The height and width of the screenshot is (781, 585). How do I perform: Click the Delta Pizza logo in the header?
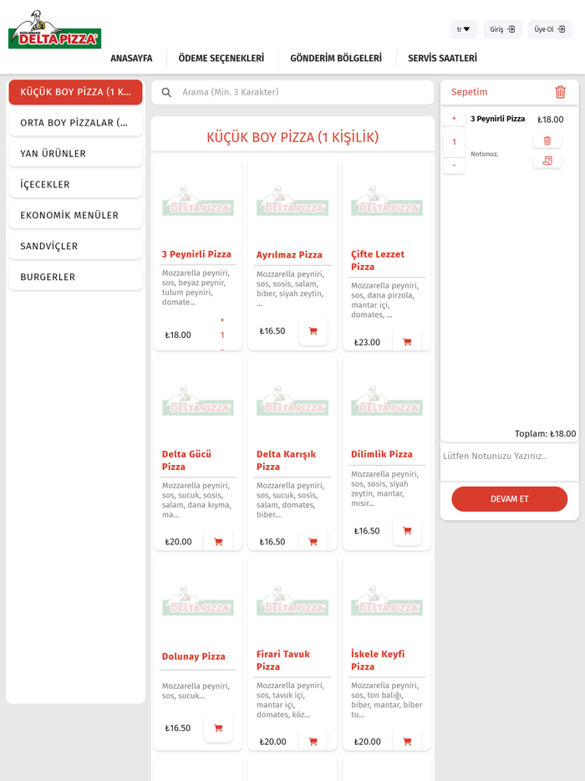[x=55, y=30]
